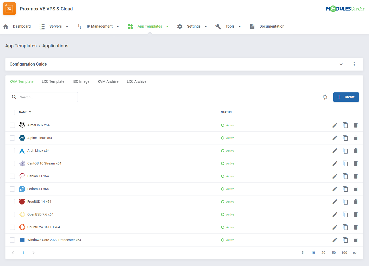This screenshot has width=369, height=266.
Task: Click the refresh icon above the template list
Action: pyautogui.click(x=325, y=97)
